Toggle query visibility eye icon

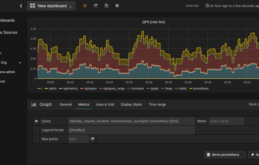[36, 121]
